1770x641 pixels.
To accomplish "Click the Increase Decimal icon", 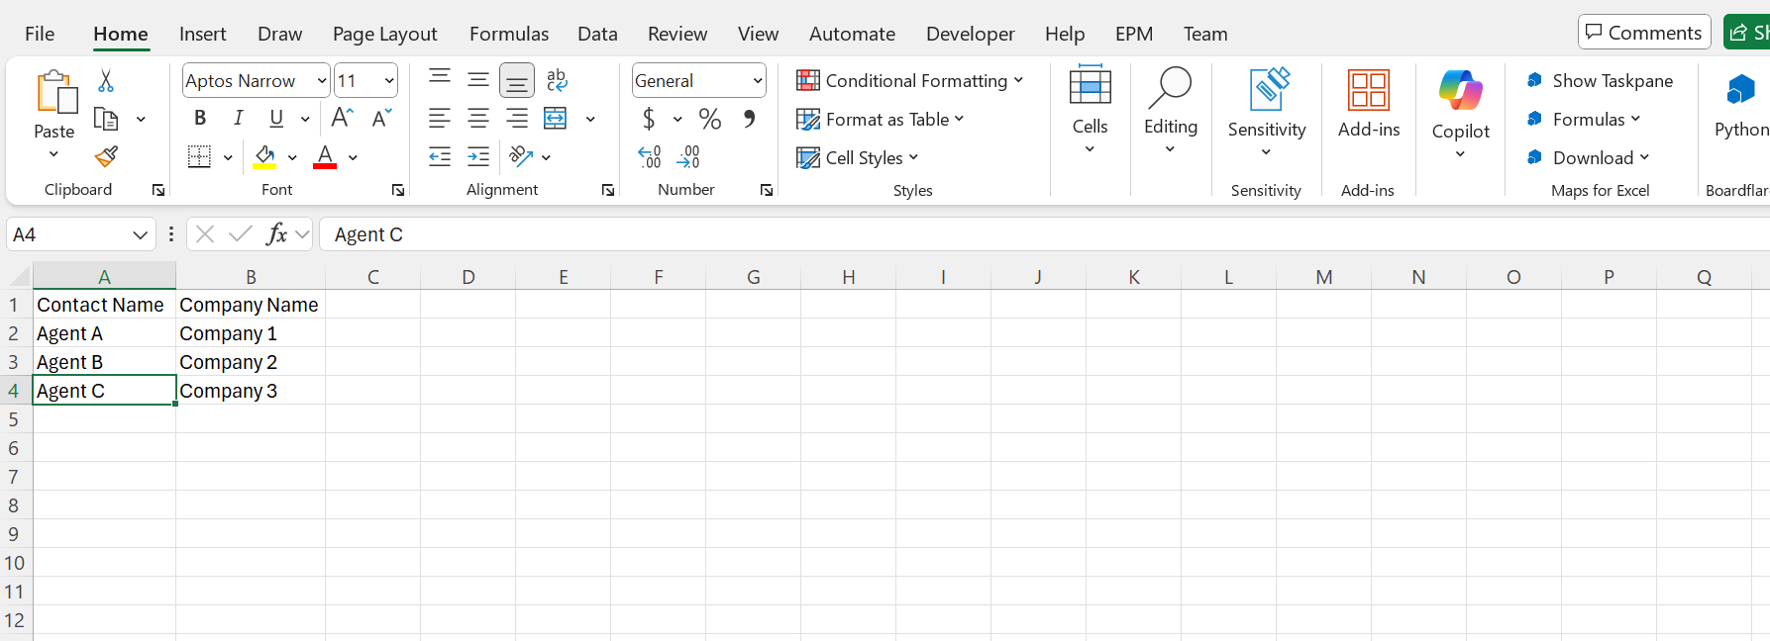I will 650,156.
